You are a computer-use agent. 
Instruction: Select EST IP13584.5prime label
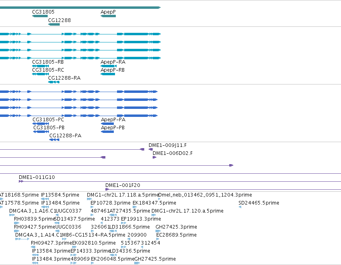[x=60, y=195]
